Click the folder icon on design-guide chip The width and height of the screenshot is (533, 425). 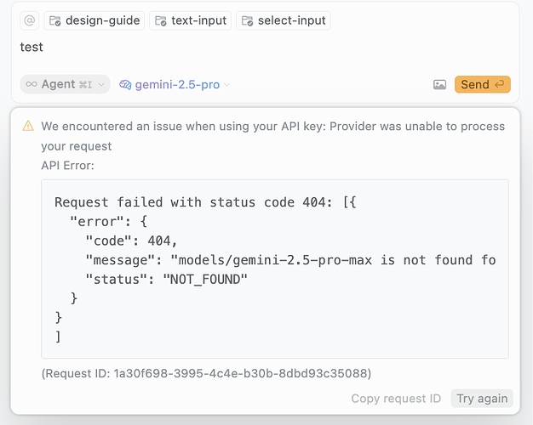click(x=54, y=20)
